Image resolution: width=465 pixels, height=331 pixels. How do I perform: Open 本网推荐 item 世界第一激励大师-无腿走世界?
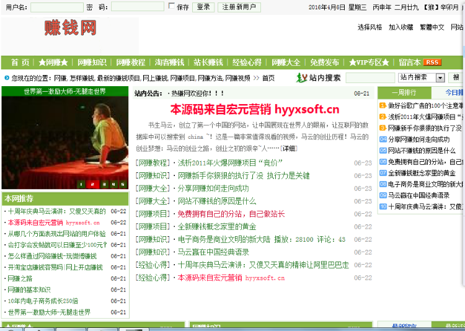[49, 312]
